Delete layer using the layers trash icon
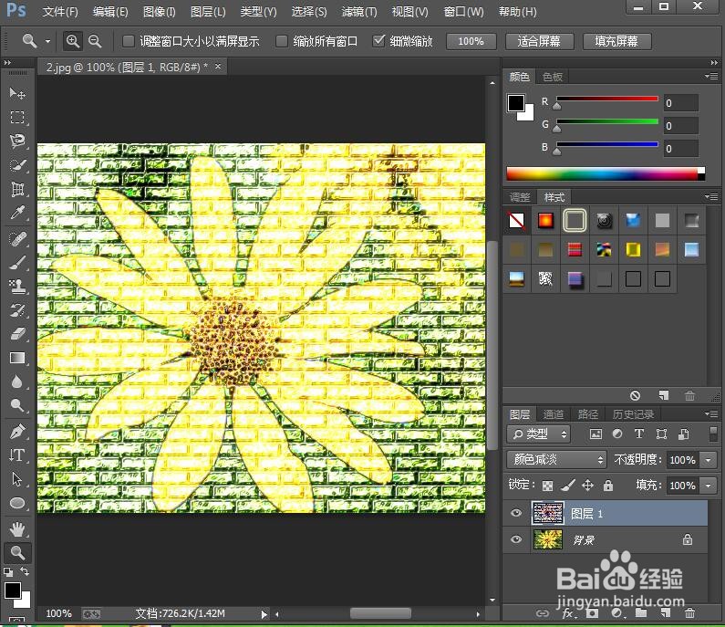This screenshot has width=725, height=627. click(689, 613)
